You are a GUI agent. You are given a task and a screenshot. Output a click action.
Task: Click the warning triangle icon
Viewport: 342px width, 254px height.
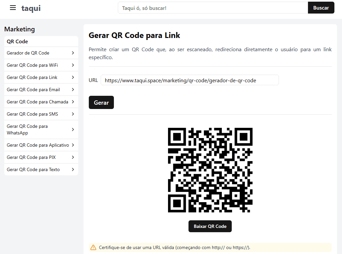[x=93, y=247]
